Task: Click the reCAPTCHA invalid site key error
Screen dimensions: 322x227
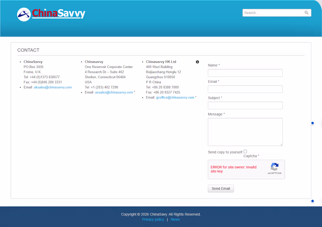Action: click(234, 169)
